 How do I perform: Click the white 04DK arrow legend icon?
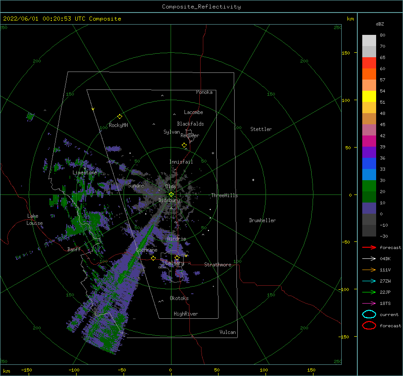click(369, 259)
